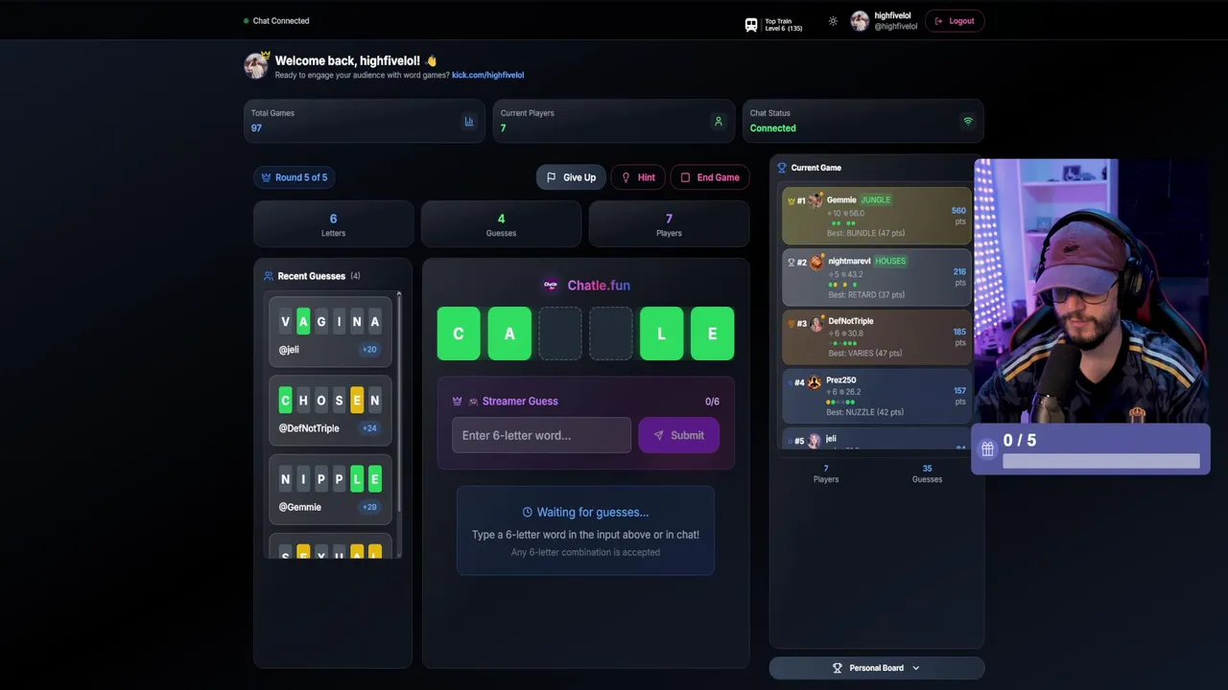
Task: Click the star icon beside rank #4
Action: [790, 382]
